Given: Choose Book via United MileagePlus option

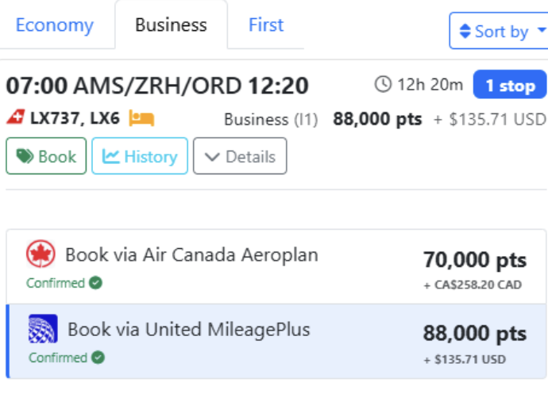Looking at the screenshot, I should 188,330.
